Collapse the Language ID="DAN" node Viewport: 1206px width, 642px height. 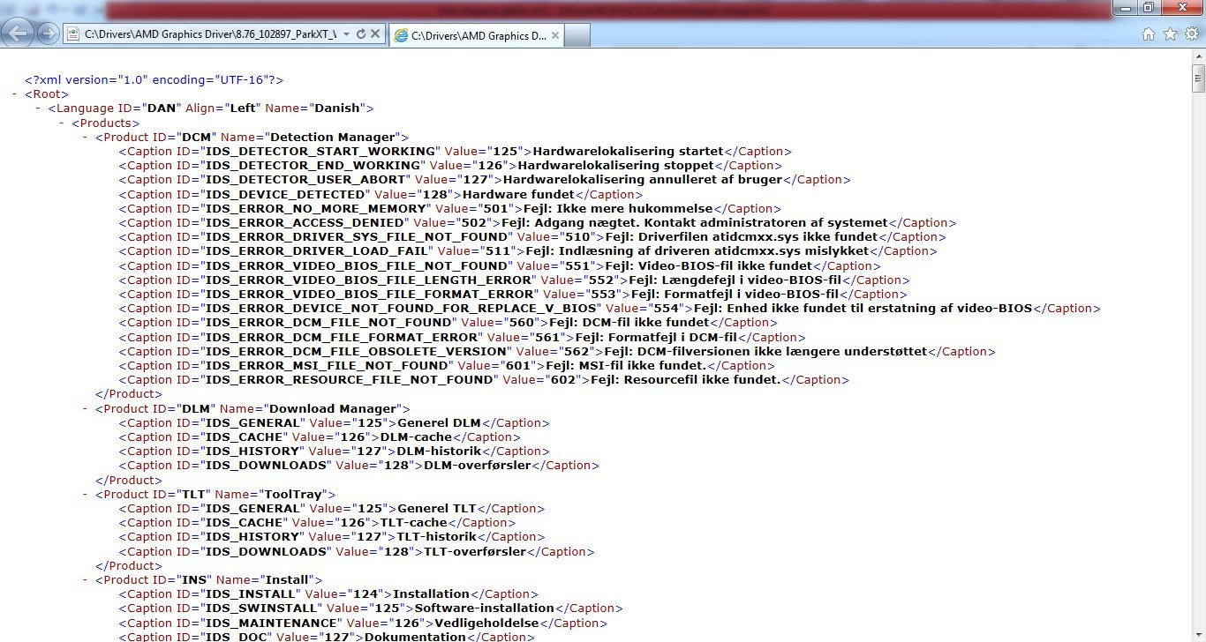(38, 108)
